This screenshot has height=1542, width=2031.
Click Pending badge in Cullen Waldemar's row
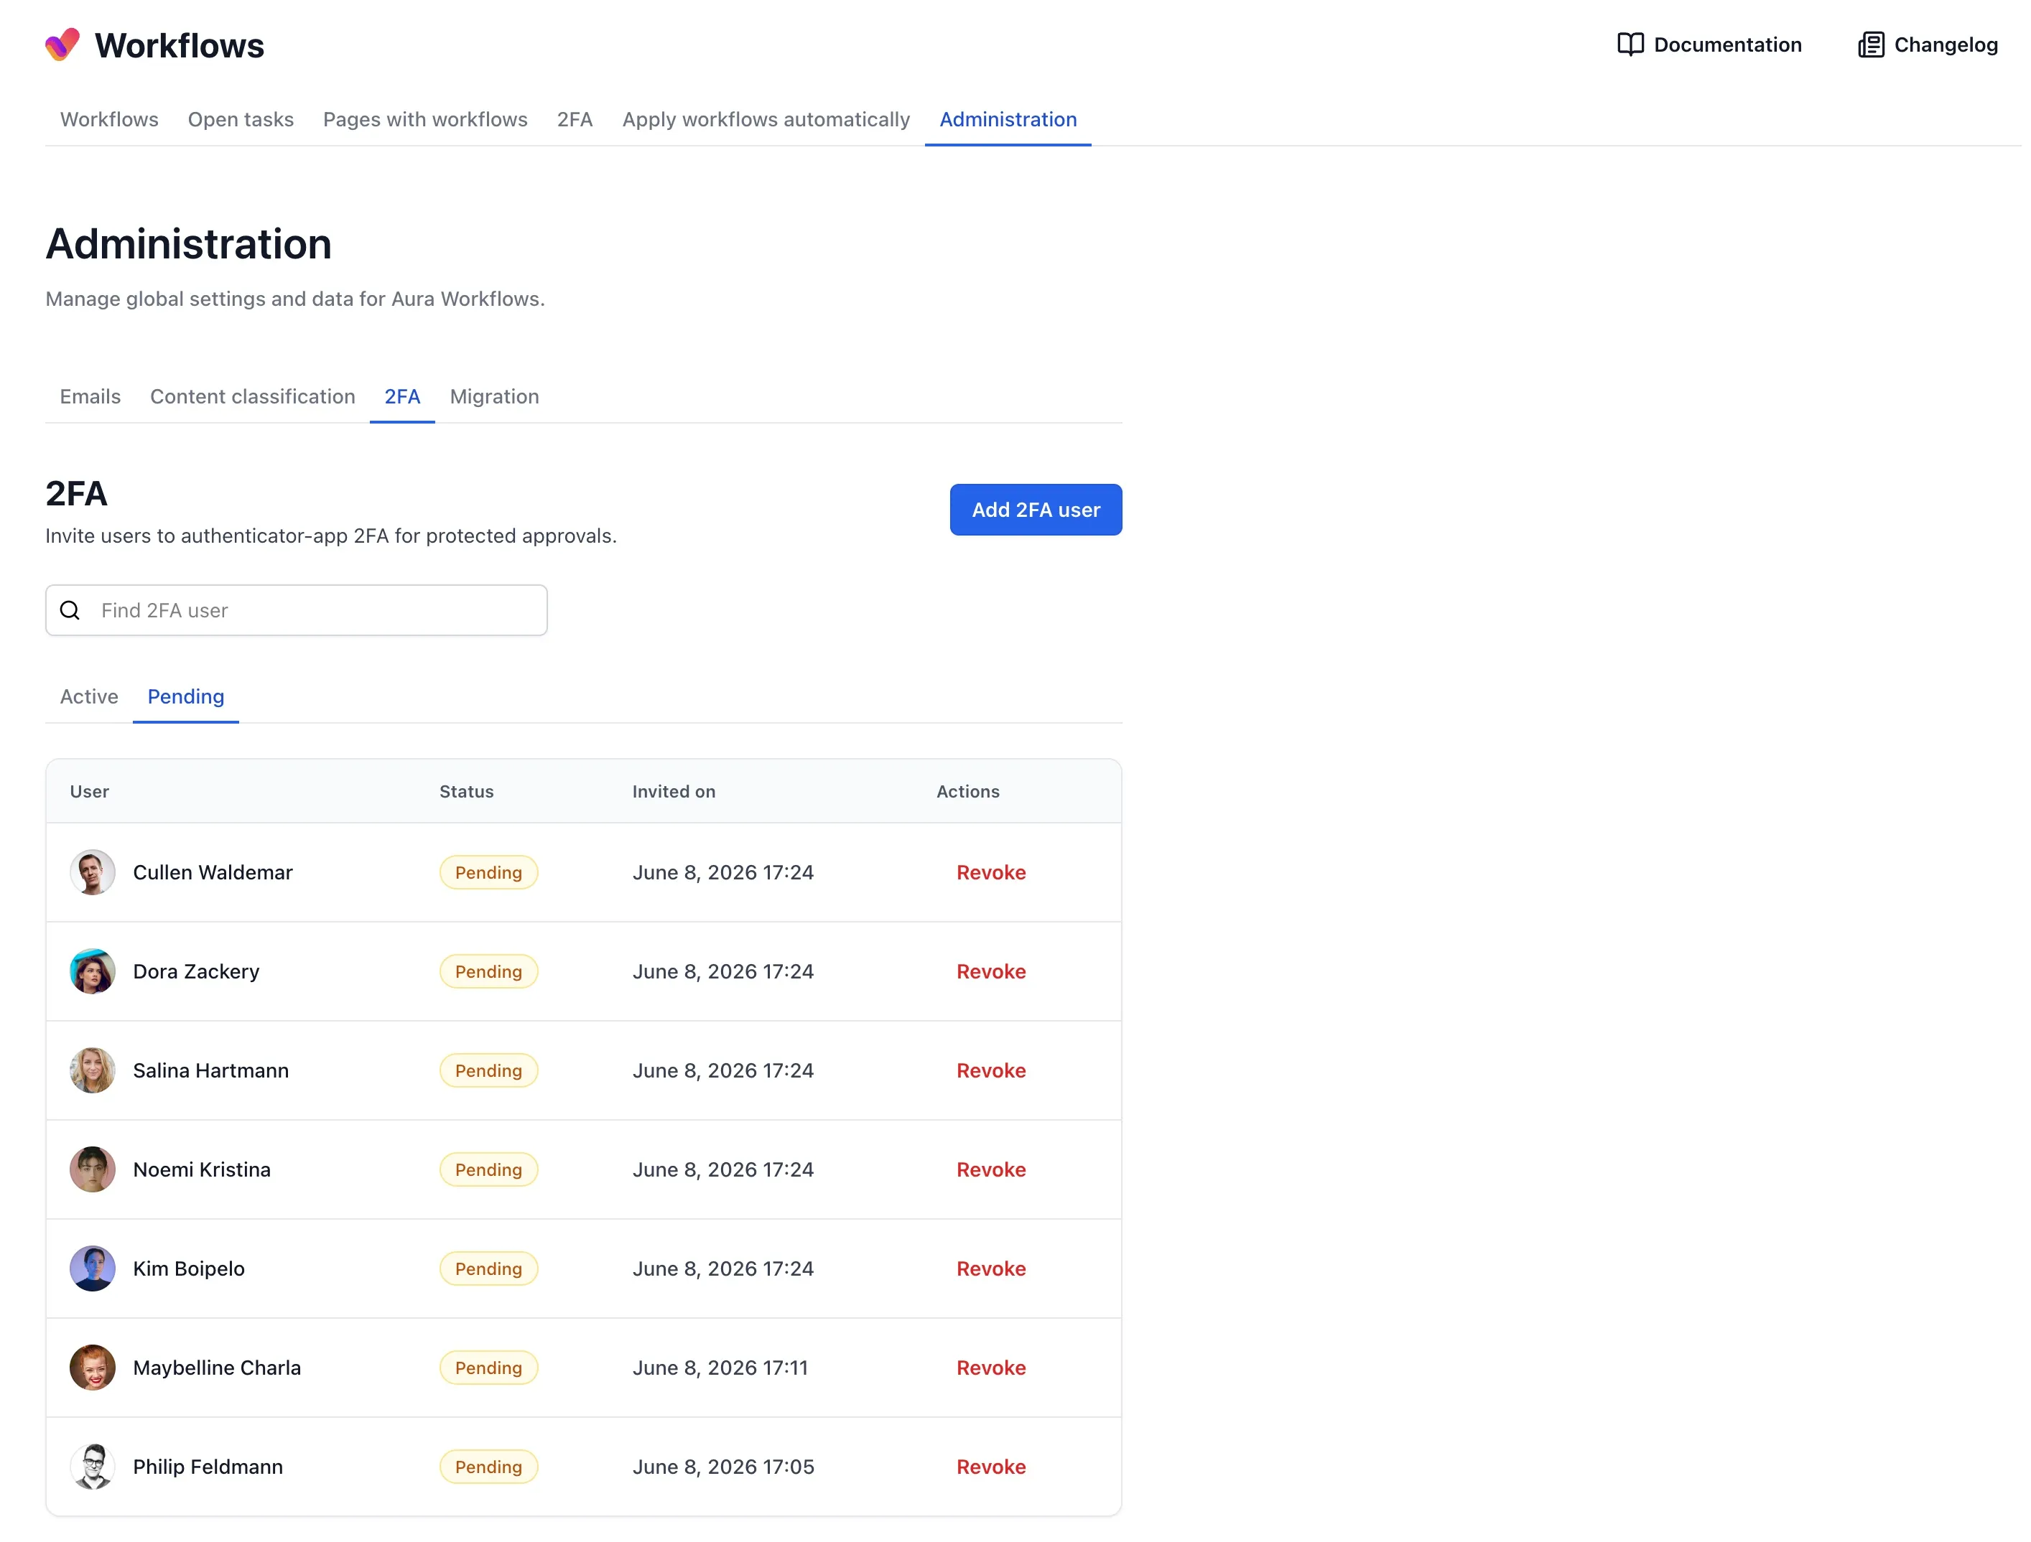pos(488,872)
